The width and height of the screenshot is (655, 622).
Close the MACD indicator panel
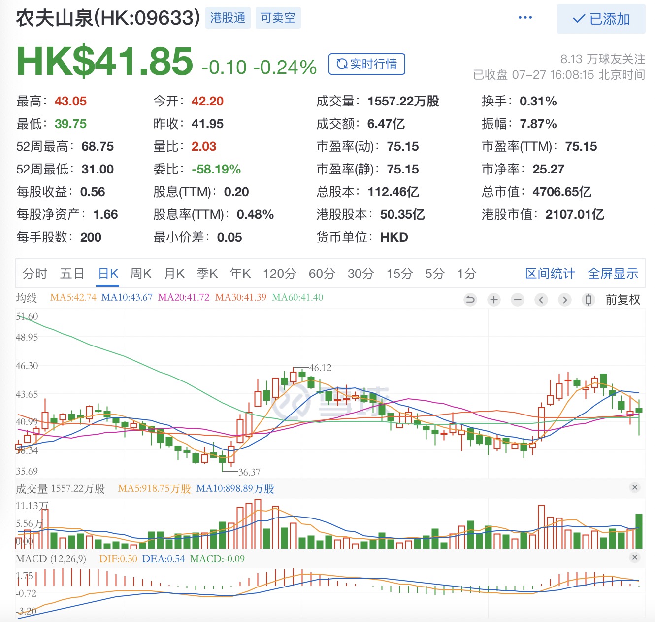635,557
